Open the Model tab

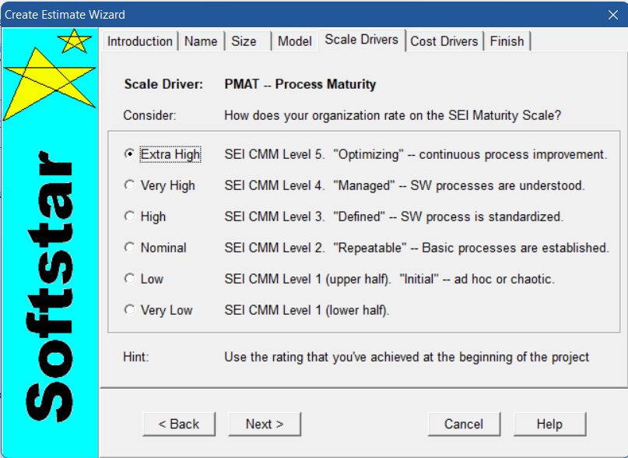(295, 41)
